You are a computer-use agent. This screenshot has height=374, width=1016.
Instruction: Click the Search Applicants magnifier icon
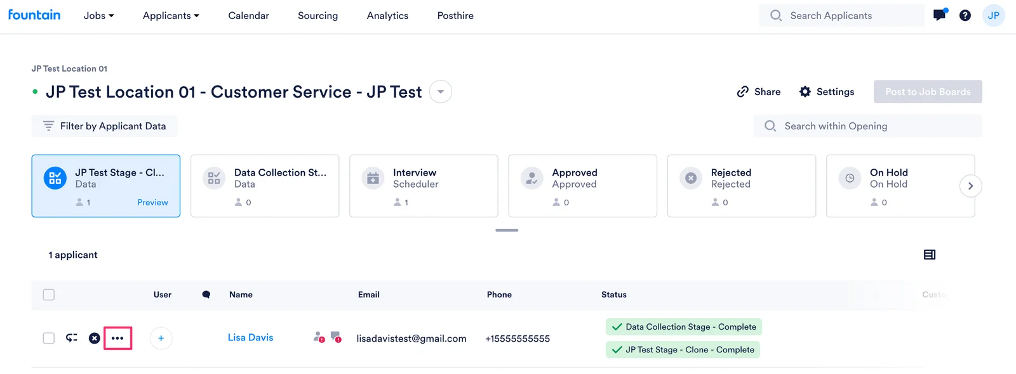pos(775,15)
